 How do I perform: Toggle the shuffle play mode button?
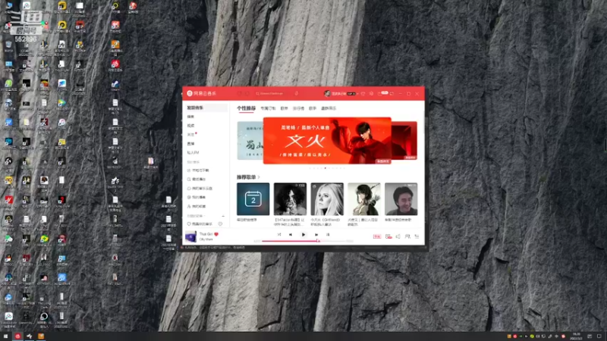(279, 235)
